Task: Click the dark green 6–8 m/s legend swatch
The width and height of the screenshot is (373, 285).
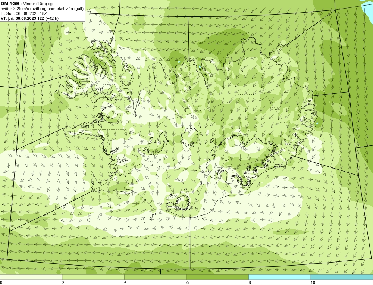Action: coord(217,277)
